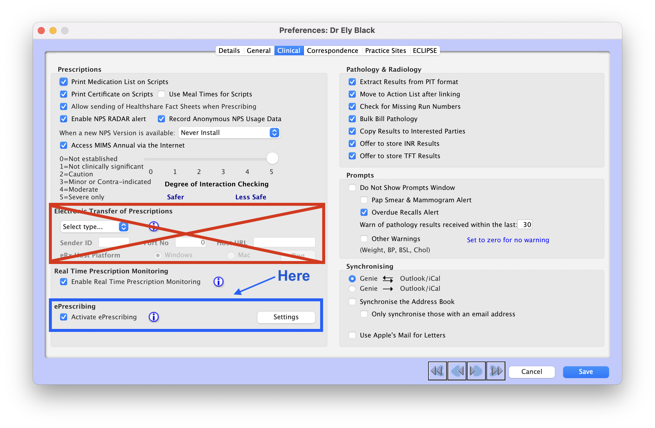Click the info icon in Electronic Transfer of Prescriptions
Screen dimensions: 655x428
(x=153, y=226)
